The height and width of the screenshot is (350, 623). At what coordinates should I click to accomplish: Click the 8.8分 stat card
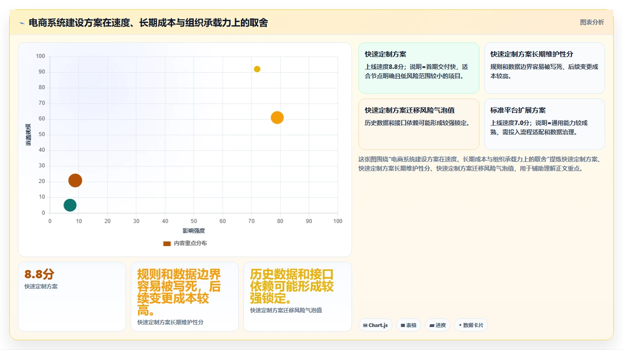tap(72, 297)
